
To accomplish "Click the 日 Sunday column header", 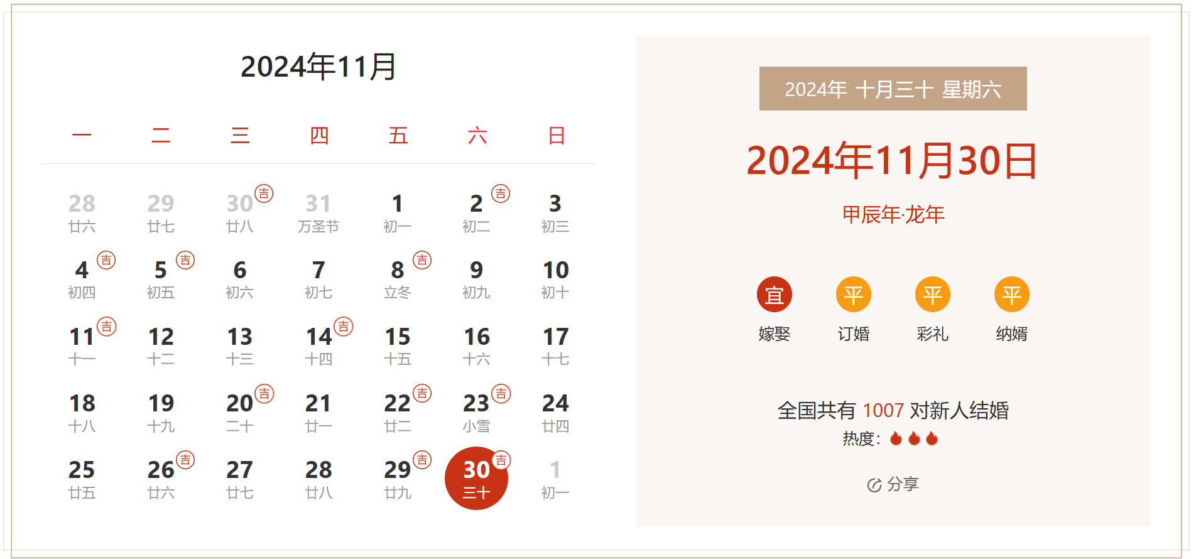I will coord(556,136).
